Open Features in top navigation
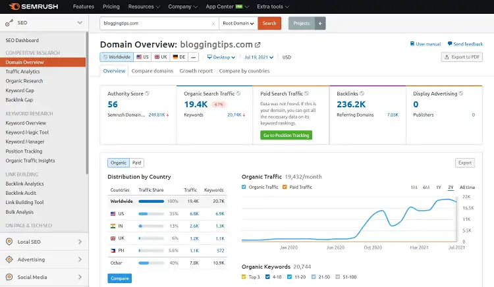 (x=84, y=7)
